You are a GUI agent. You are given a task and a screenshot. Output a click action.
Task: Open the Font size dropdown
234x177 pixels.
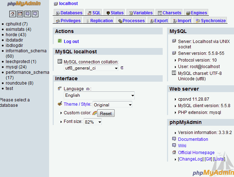tap(93, 122)
